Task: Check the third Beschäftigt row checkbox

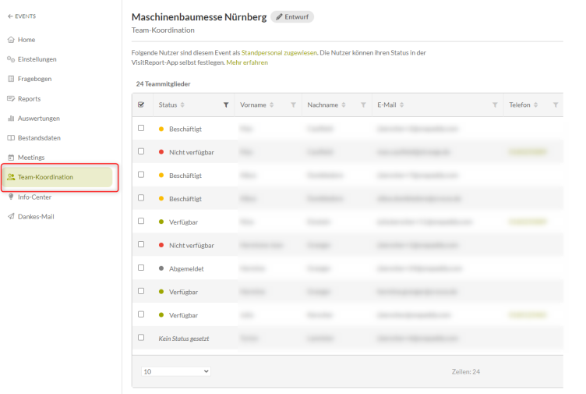Action: pyautogui.click(x=141, y=197)
